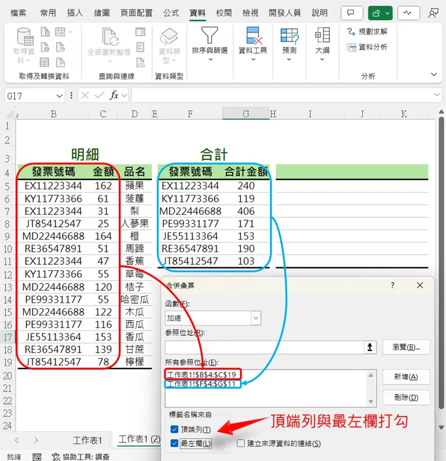The image size is (446, 461).
Task: Click the from text/CSV file icon
Action: [x=45, y=32]
